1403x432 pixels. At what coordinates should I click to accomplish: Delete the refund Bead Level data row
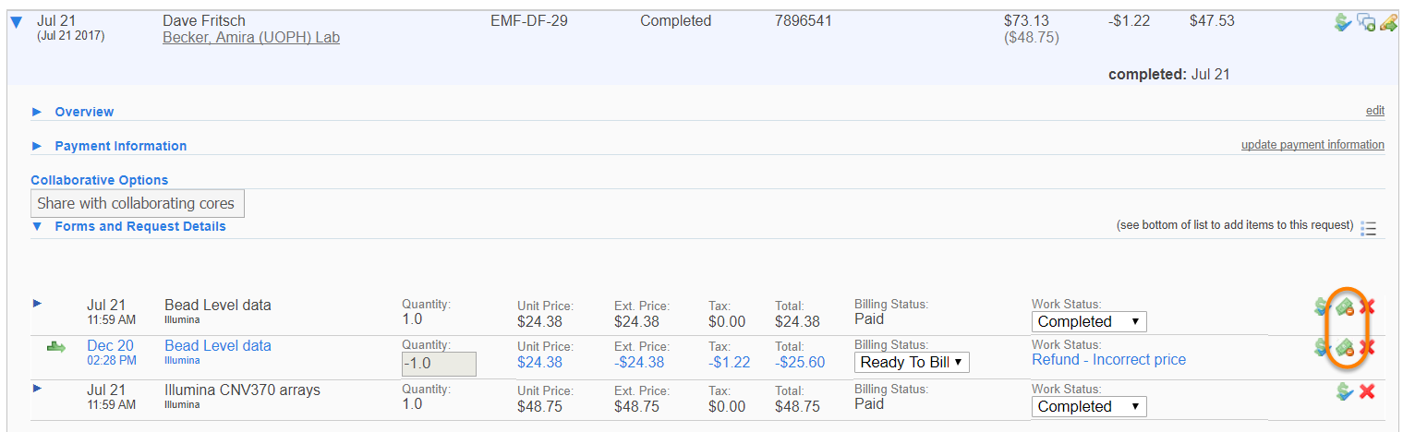point(1368,348)
